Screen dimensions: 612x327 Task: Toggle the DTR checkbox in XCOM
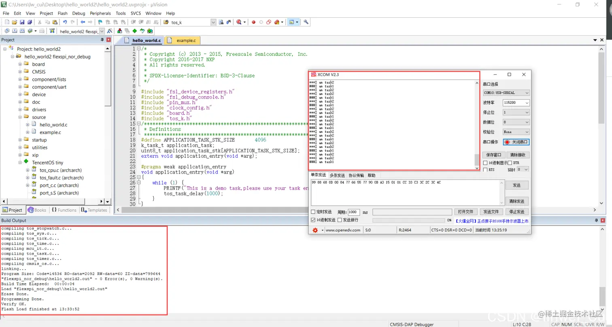[510, 163]
